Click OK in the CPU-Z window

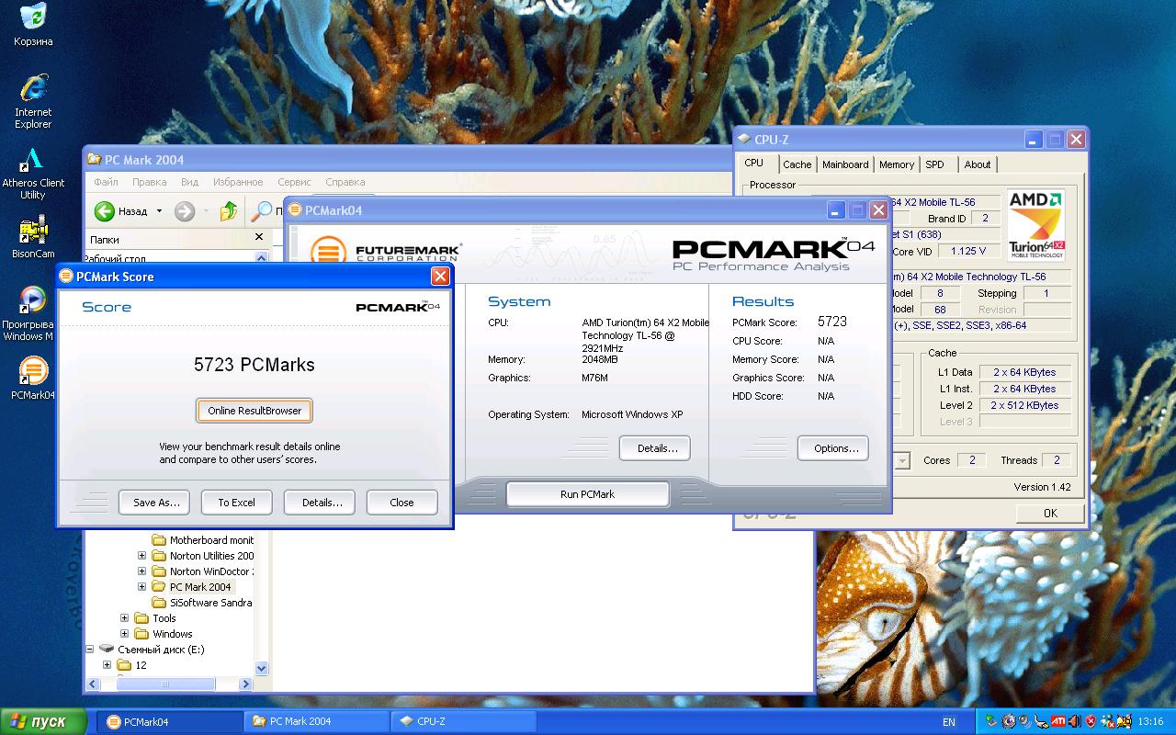[1050, 514]
